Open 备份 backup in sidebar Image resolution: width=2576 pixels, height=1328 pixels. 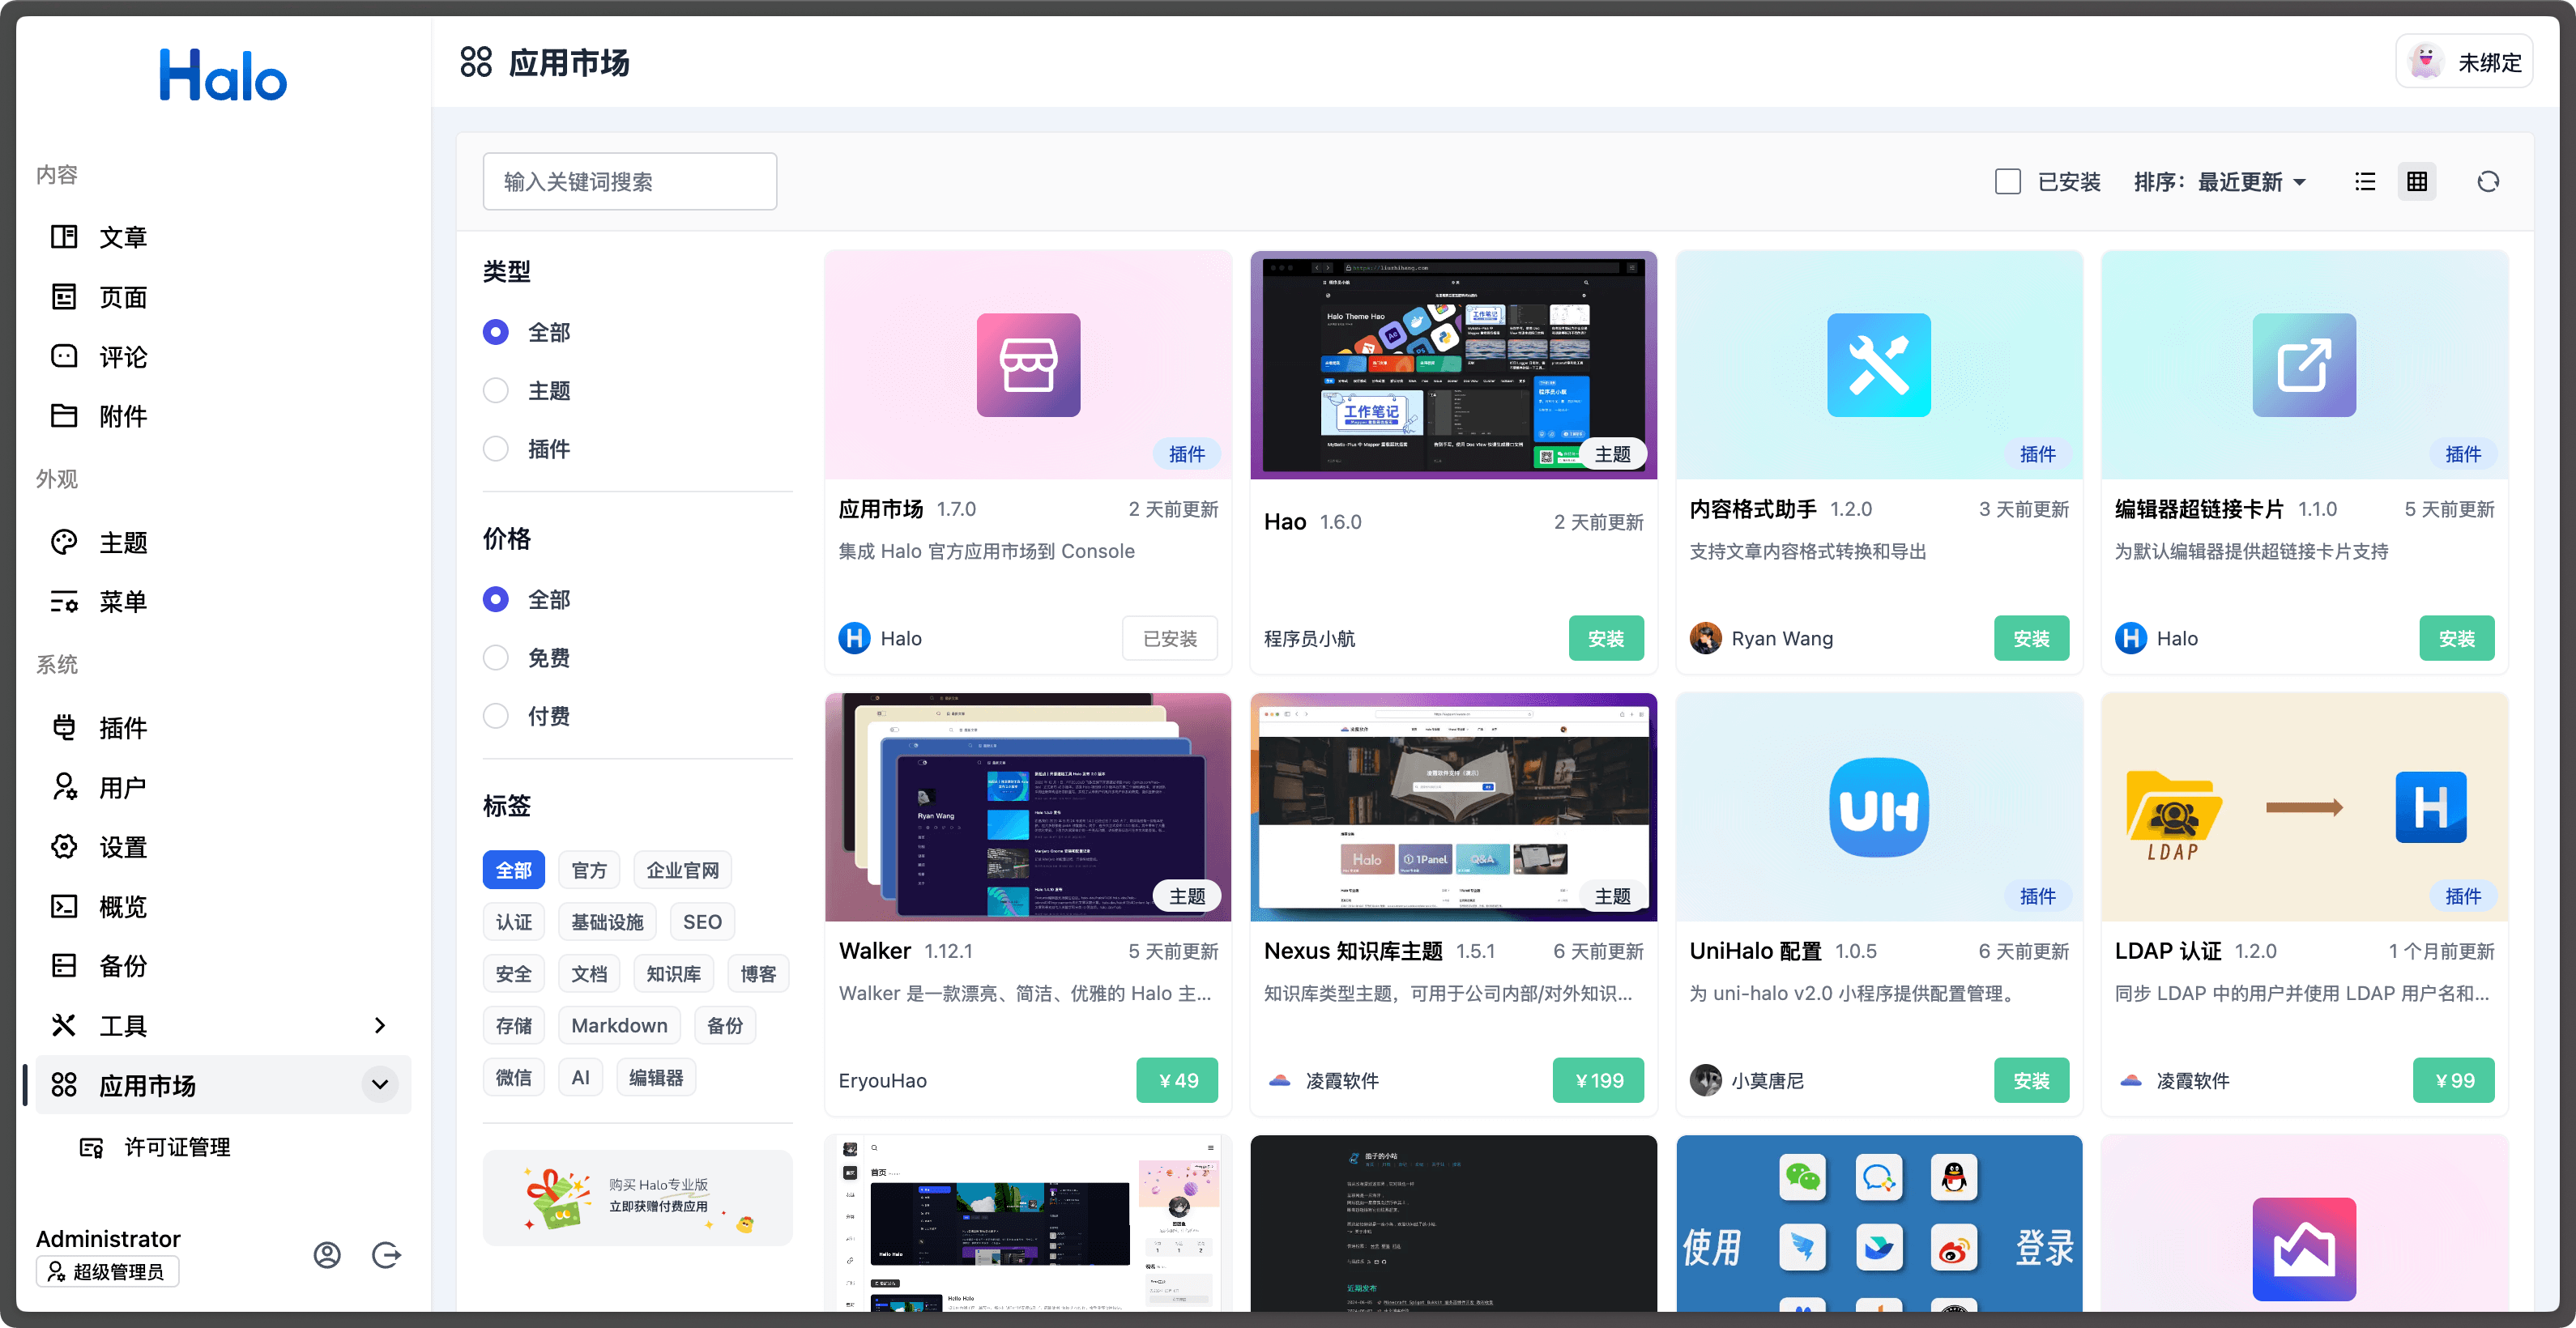coord(122,965)
